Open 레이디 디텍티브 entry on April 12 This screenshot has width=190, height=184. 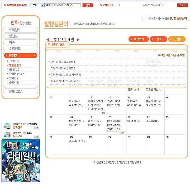point(96,101)
